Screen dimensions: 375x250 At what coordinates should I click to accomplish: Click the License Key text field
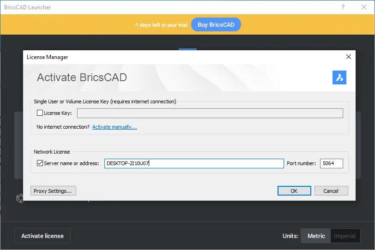pyautogui.click(x=210, y=113)
